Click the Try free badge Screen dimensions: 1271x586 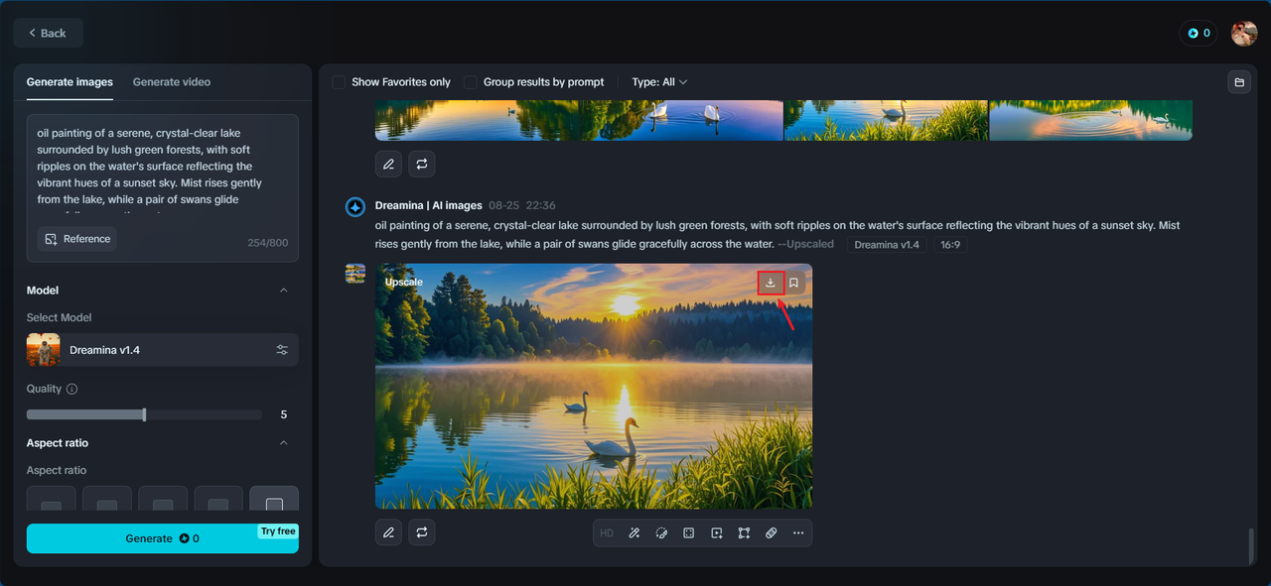coord(278,531)
